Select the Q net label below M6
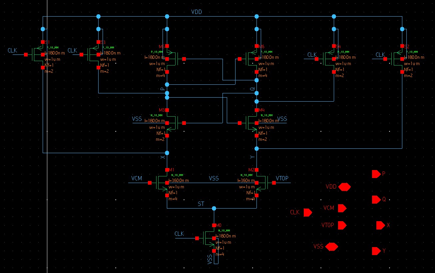 click(252, 89)
